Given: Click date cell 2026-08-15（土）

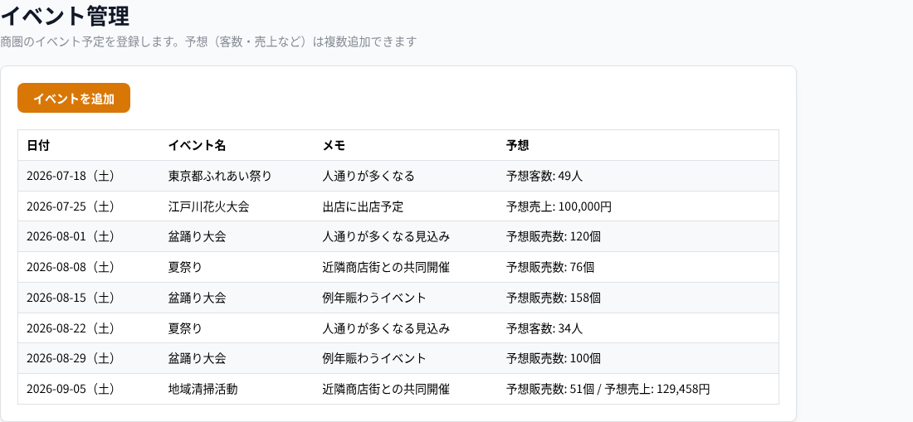Looking at the screenshot, I should click(x=71, y=298).
